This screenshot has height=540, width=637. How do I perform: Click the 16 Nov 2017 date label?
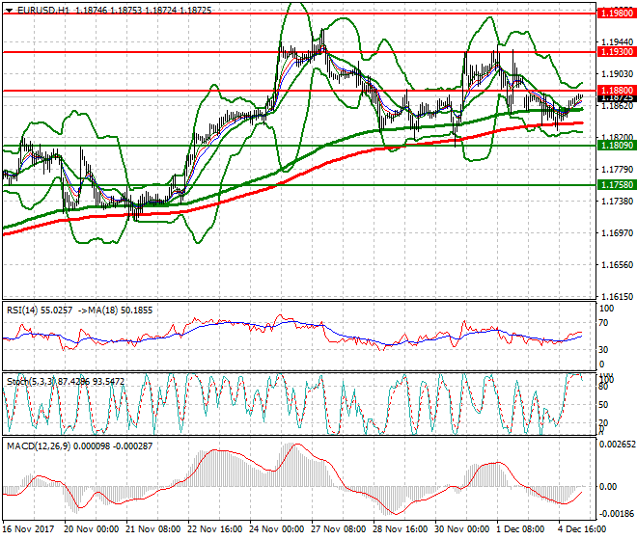(x=28, y=529)
